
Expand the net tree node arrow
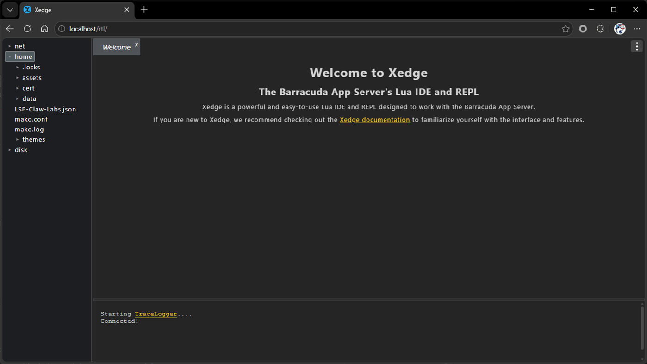[x=10, y=46]
